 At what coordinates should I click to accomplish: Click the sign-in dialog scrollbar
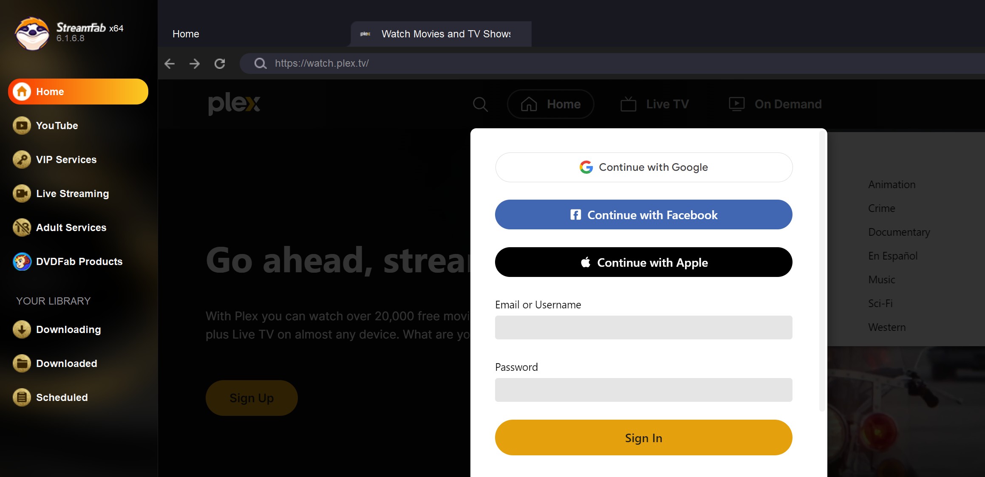[822, 271]
